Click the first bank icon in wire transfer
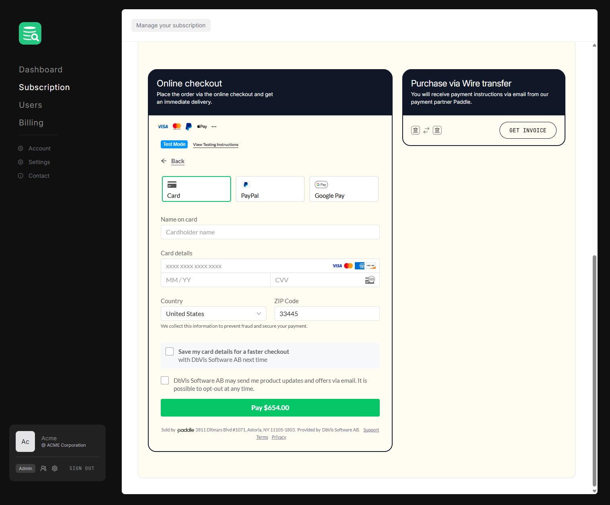610x505 pixels. 416,130
